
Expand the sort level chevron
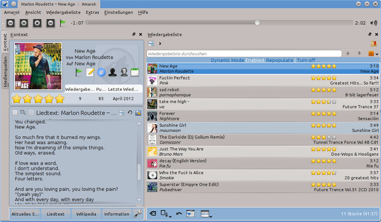click(160, 44)
